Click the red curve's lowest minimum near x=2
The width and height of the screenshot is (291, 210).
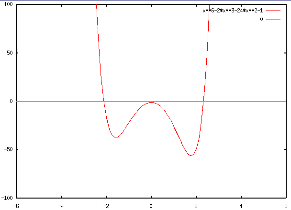click(191, 155)
